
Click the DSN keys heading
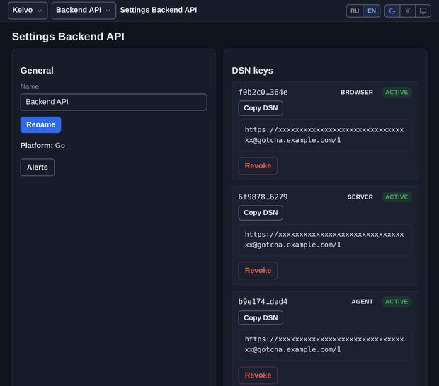point(252,71)
